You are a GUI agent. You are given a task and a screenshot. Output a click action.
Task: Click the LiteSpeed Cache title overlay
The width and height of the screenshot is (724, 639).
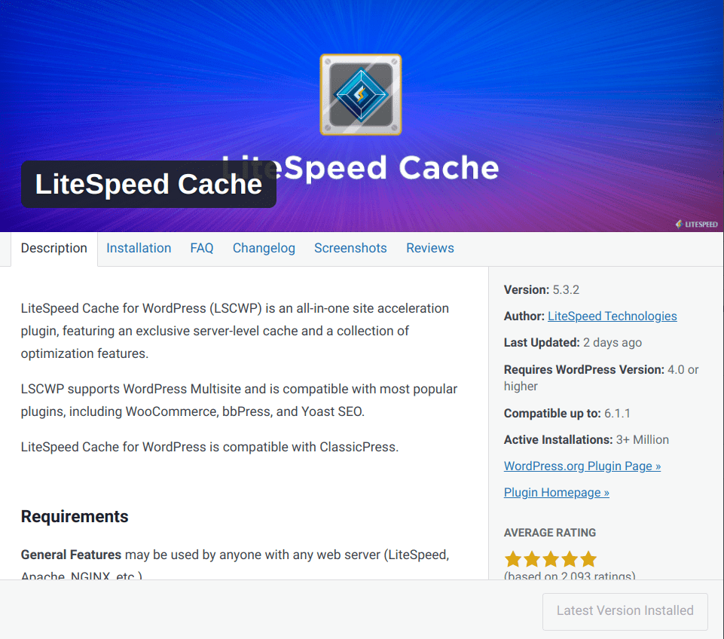(148, 184)
